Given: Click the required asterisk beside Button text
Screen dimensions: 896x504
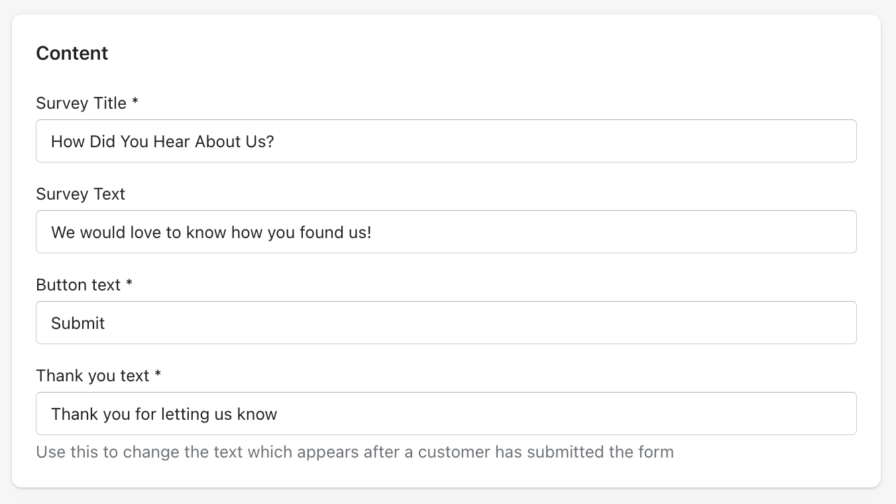Looking at the screenshot, I should pos(129,284).
